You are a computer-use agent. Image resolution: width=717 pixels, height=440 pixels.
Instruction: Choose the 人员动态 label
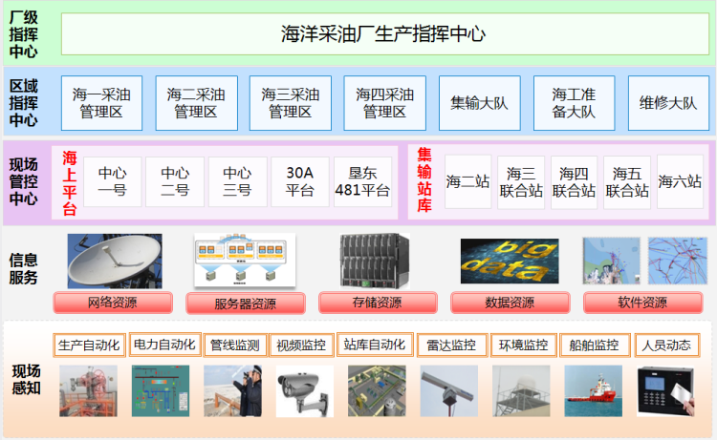tap(666, 345)
